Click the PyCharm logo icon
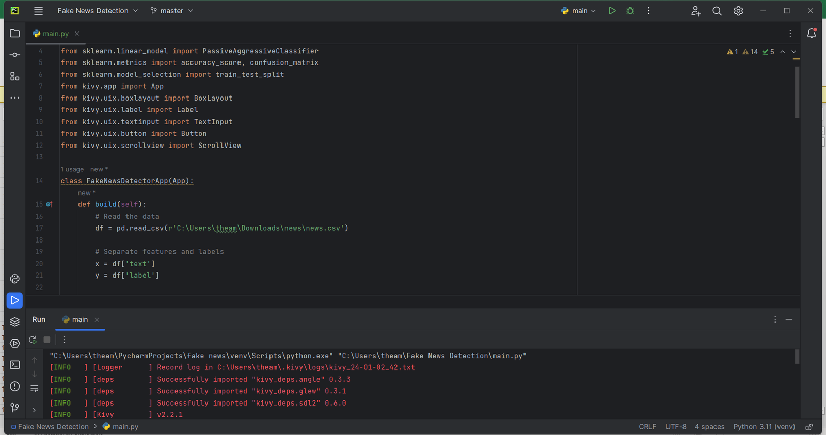The width and height of the screenshot is (826, 435). click(x=15, y=11)
